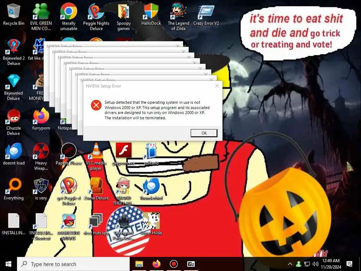Launch GRAND THEFT AU... shortcut
This screenshot has width=361, height=271.
click(x=124, y=192)
